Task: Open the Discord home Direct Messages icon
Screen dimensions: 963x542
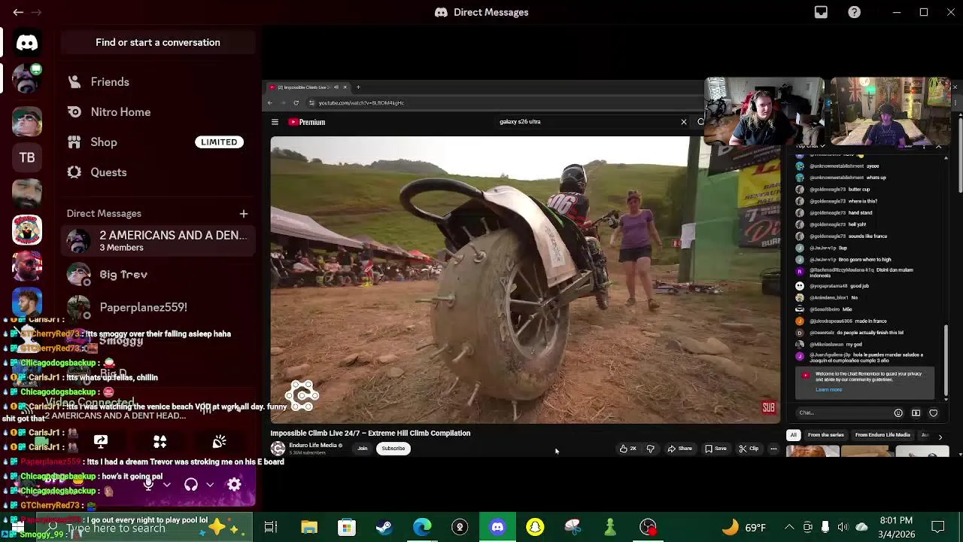Action: pos(27,43)
